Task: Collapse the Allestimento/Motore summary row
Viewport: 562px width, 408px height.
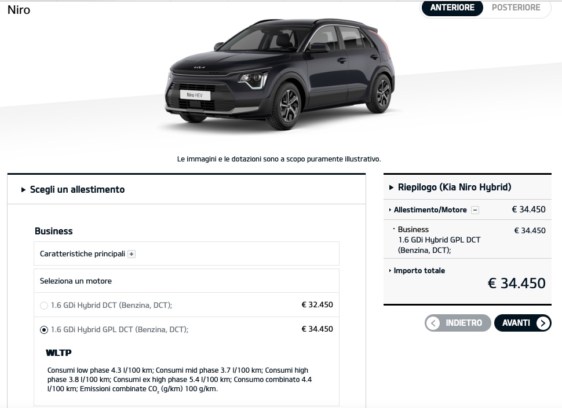Action: 468,209
